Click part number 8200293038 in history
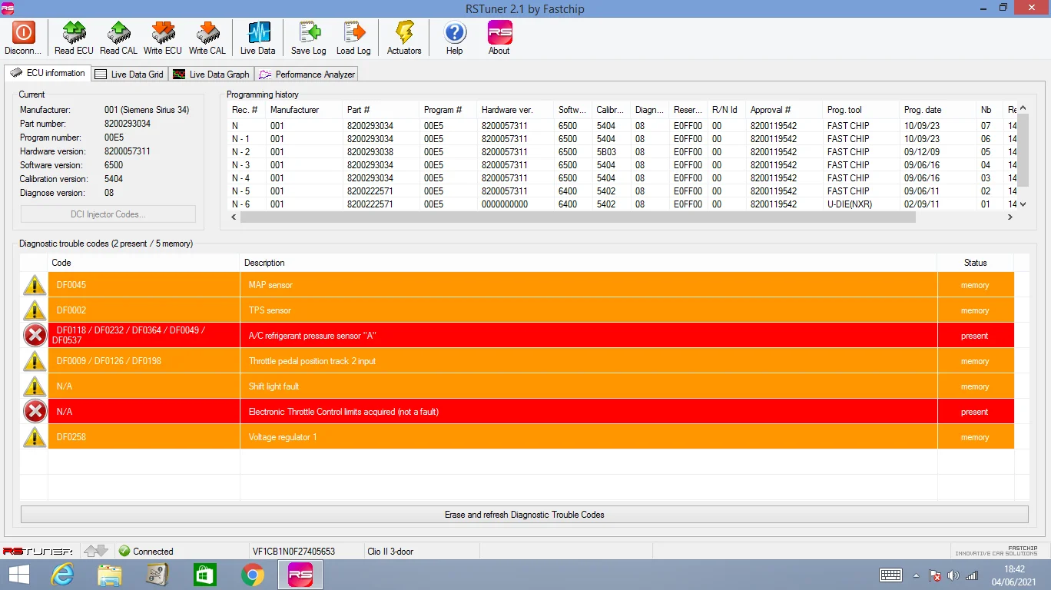1051x590 pixels. pyautogui.click(x=370, y=152)
